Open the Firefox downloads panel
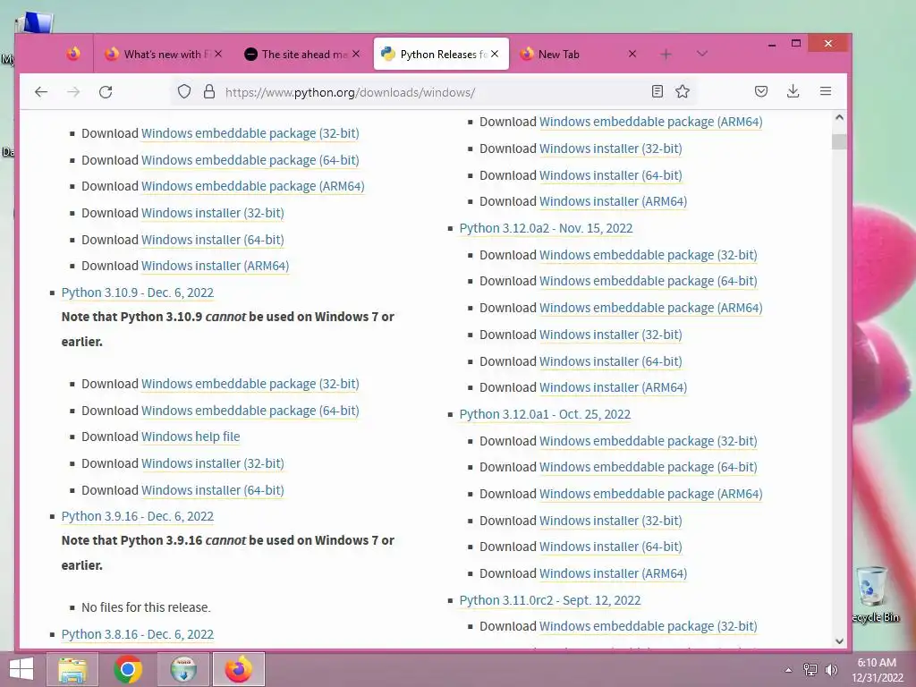Viewport: 916px width, 687px height. tap(793, 91)
